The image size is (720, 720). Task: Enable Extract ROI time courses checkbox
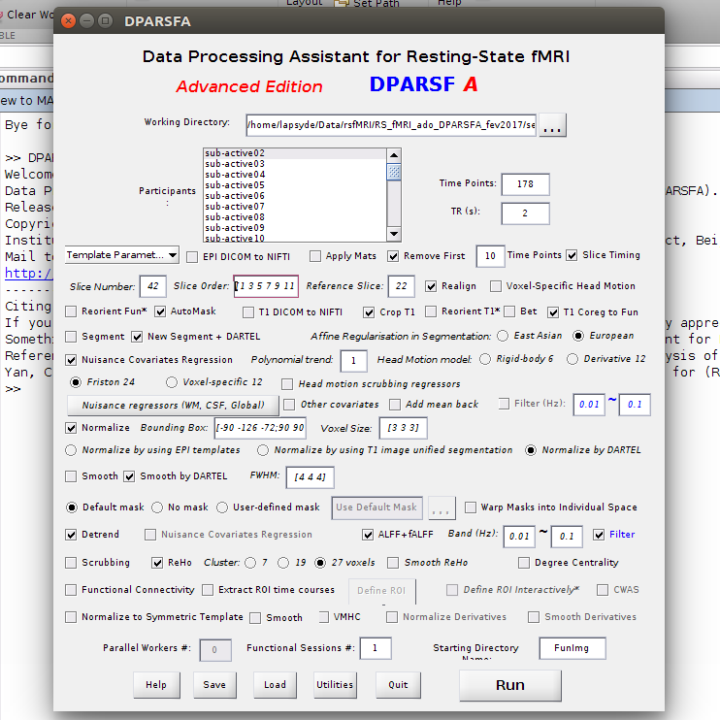(208, 590)
